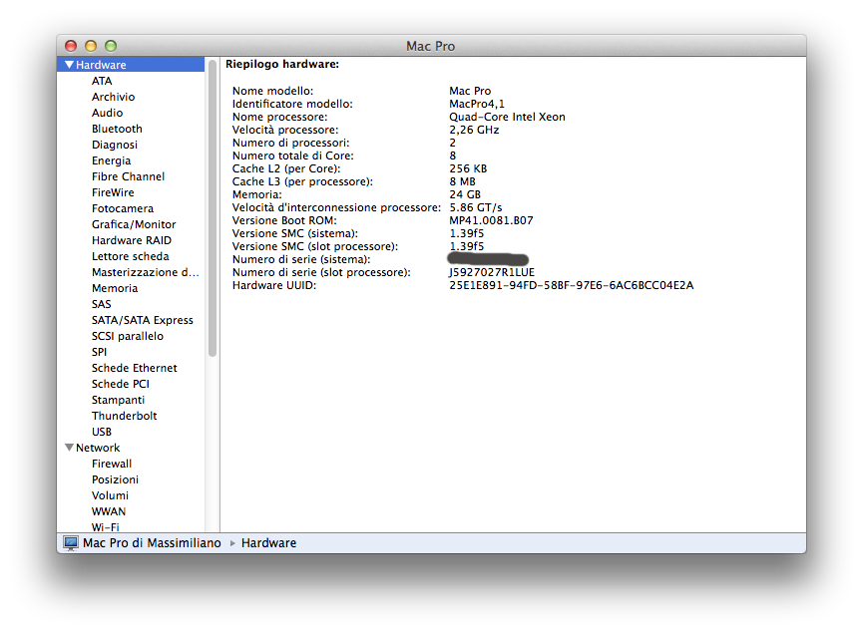Click 'Versione SMC (slot processore):' label
This screenshot has height=632, width=863.
tap(315, 246)
